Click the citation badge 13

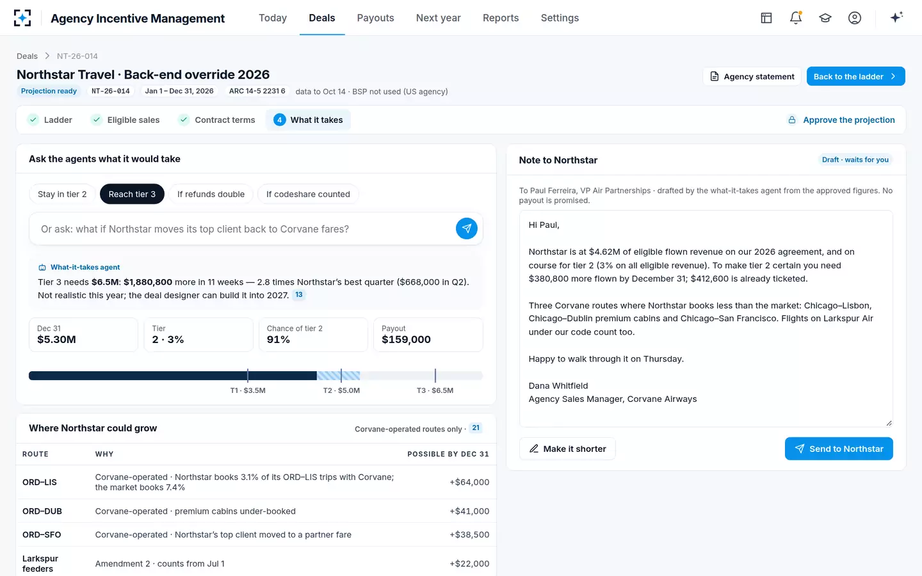click(x=299, y=295)
